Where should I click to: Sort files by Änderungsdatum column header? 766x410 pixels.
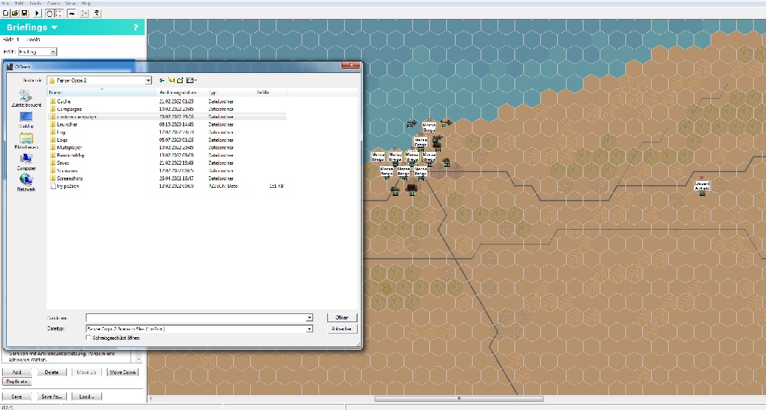(x=181, y=93)
